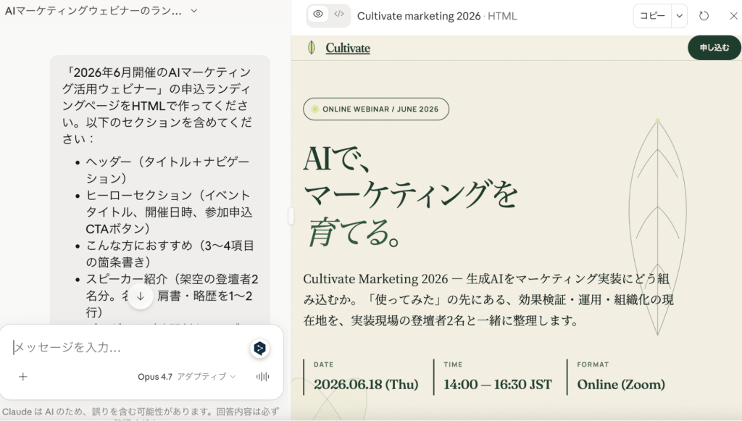742x421 pixels.
Task: Switch to code view toggle
Action: pyautogui.click(x=339, y=14)
